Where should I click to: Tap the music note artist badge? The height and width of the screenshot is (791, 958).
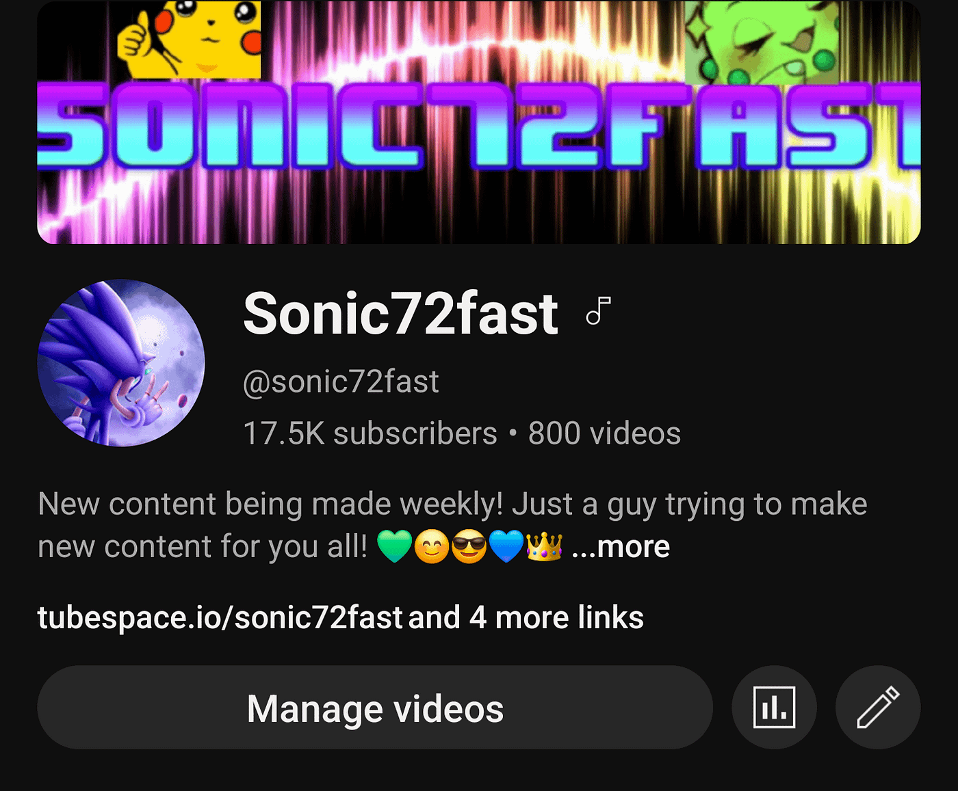click(x=598, y=311)
